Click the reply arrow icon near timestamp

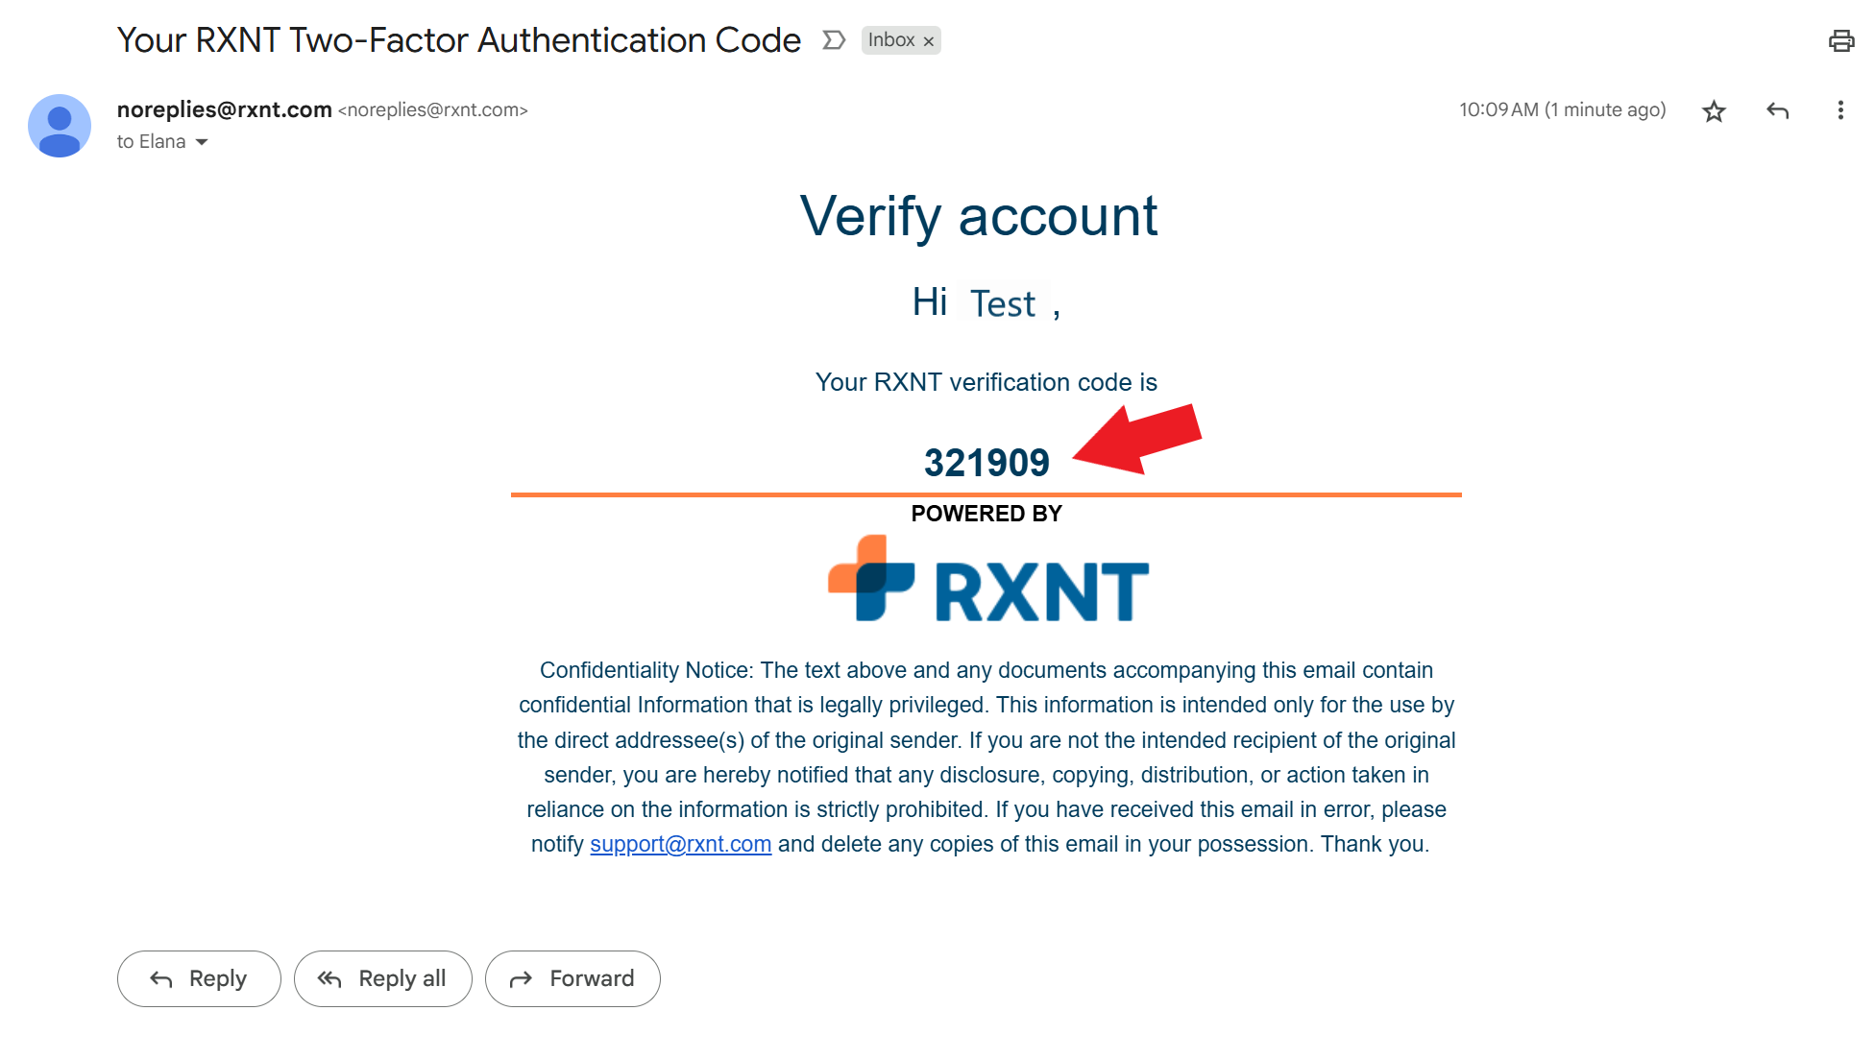pos(1777,111)
